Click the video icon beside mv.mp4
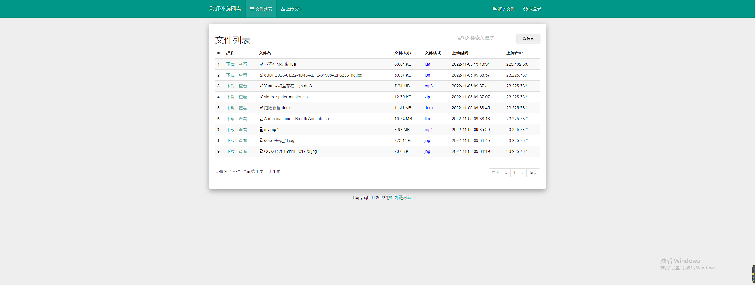Screen dimensions: 755x285 [x=261, y=130]
